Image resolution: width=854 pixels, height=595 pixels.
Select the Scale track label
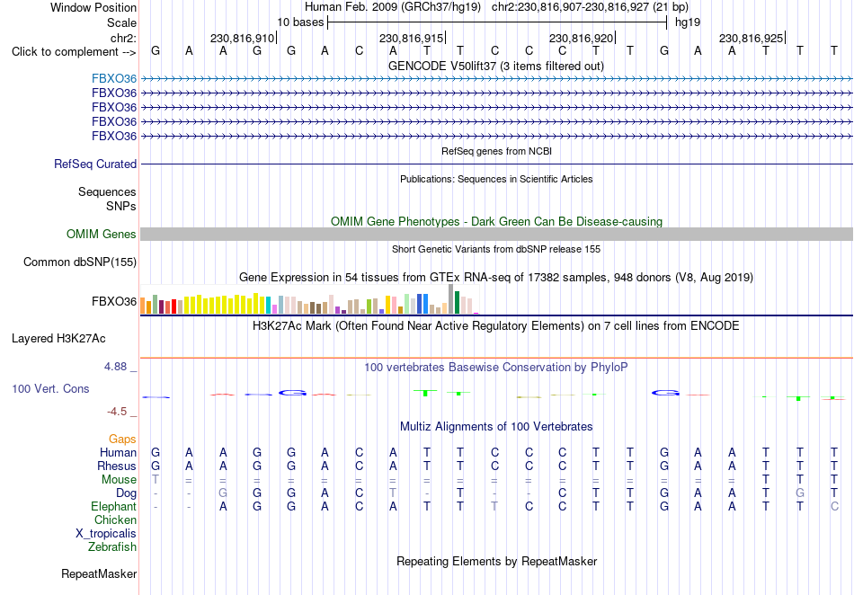click(x=121, y=22)
